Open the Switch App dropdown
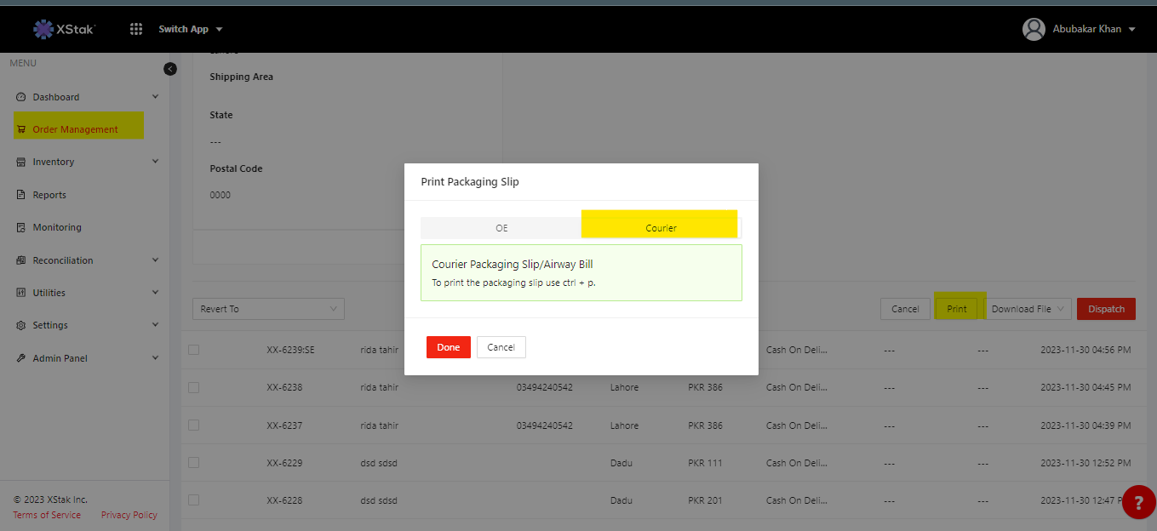1157x531 pixels. tap(191, 29)
